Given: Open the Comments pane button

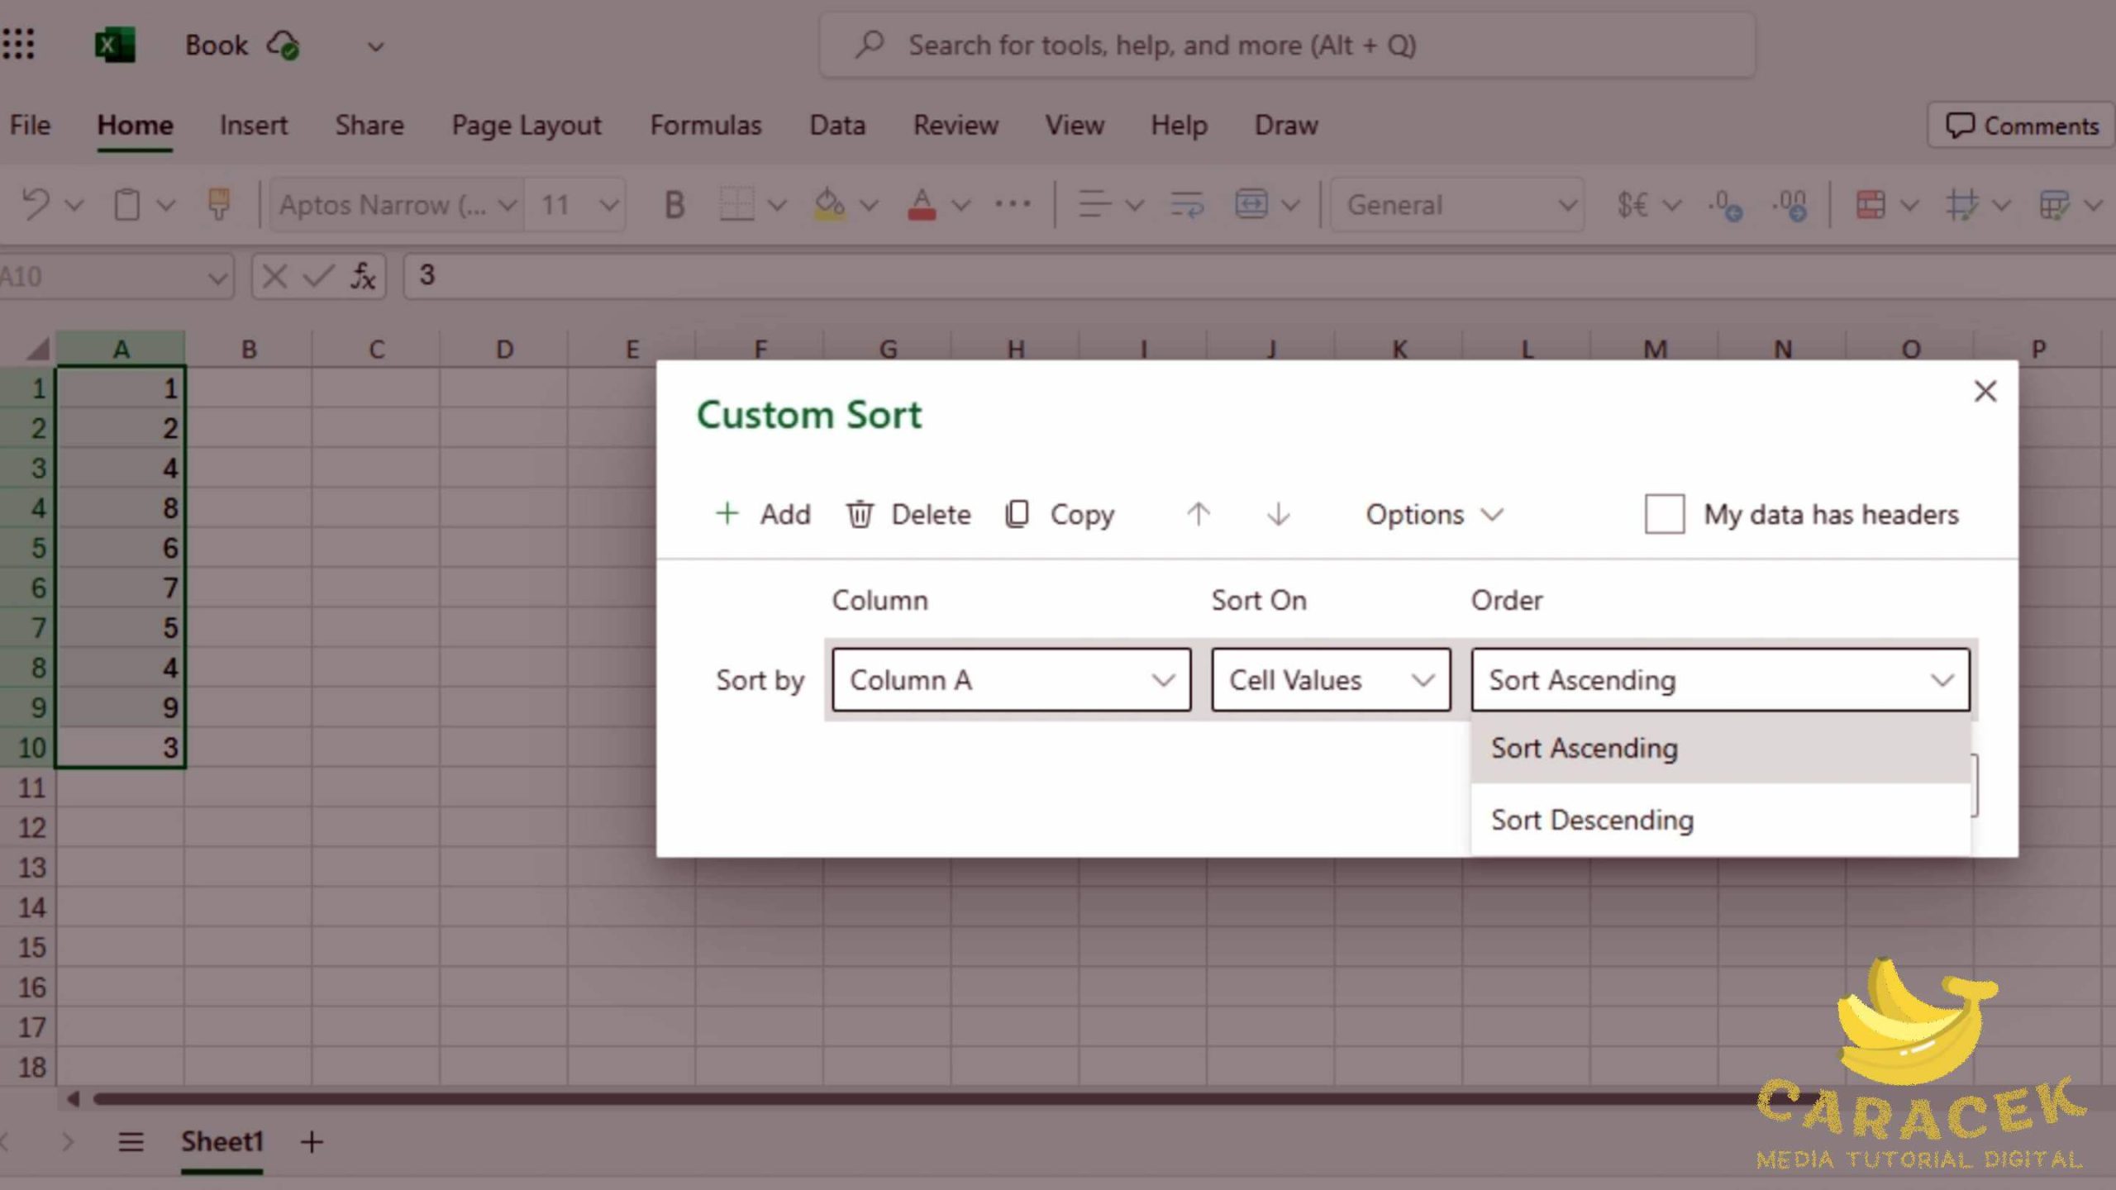Looking at the screenshot, I should pyautogui.click(x=2022, y=126).
